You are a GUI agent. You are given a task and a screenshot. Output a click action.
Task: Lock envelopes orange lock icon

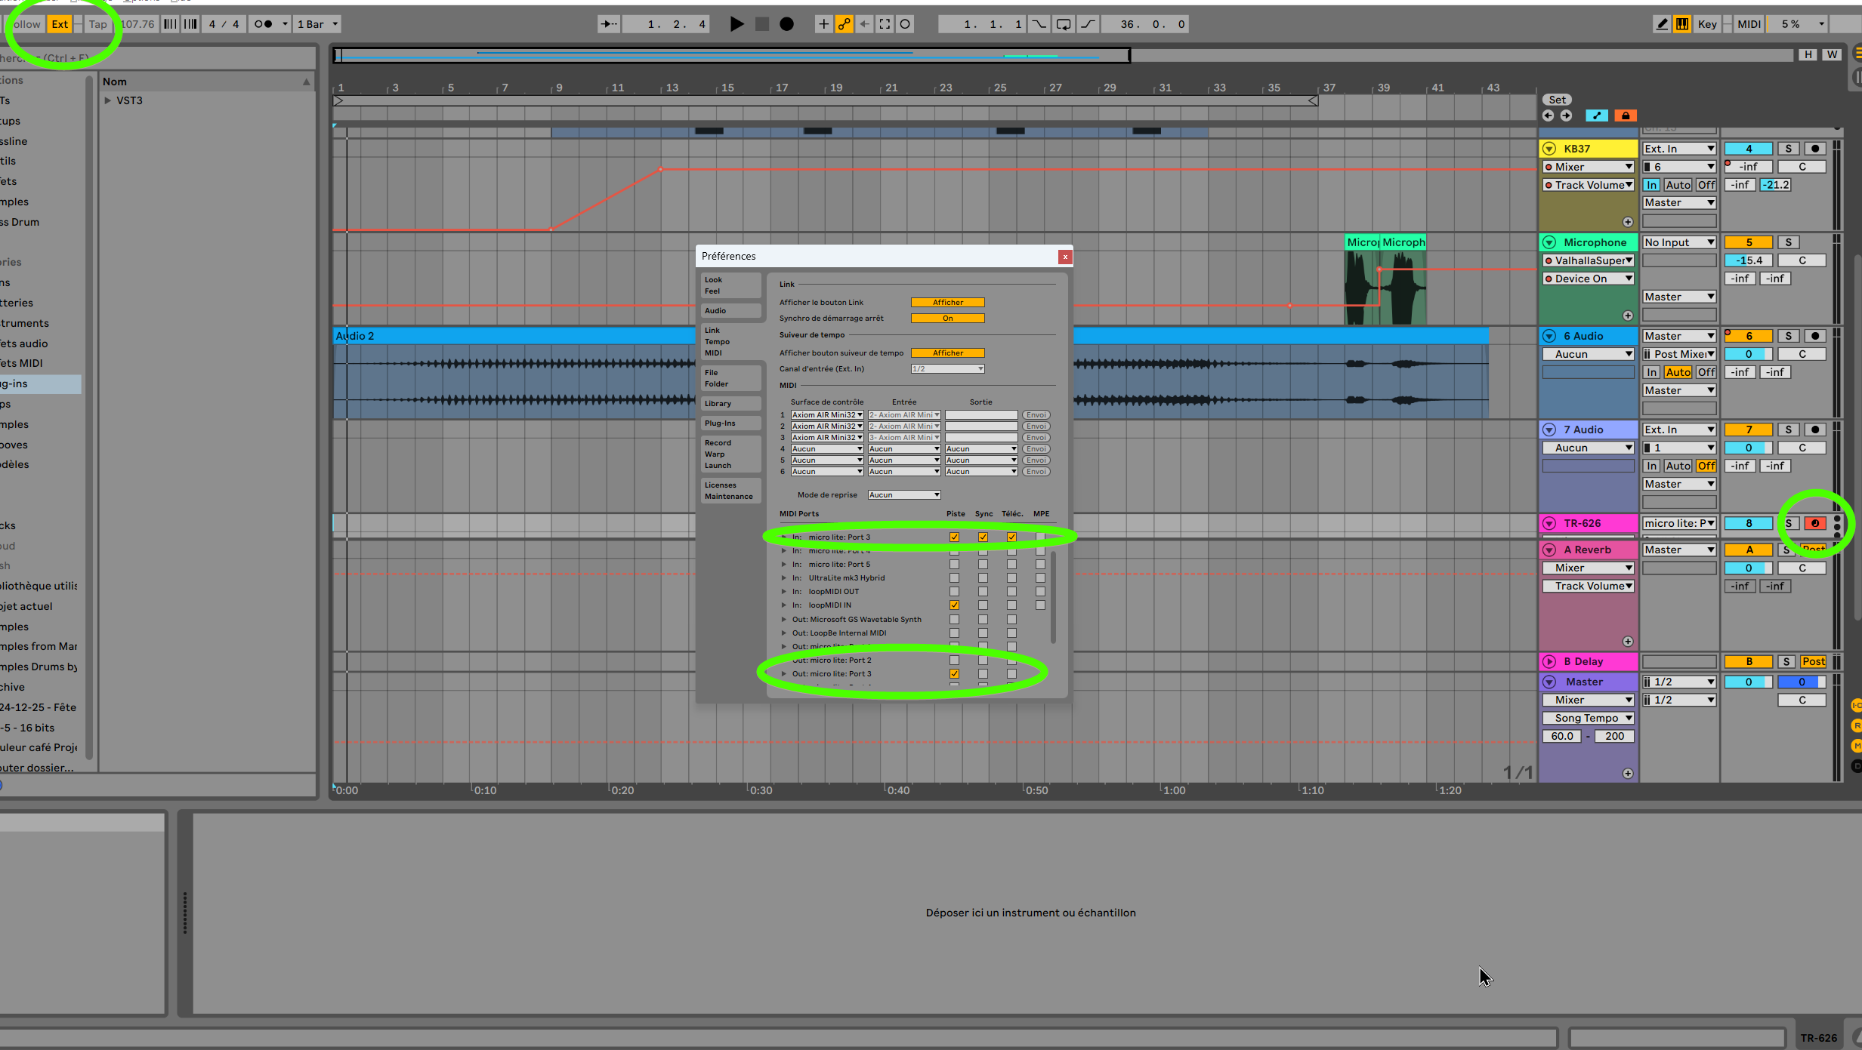coord(1626,115)
